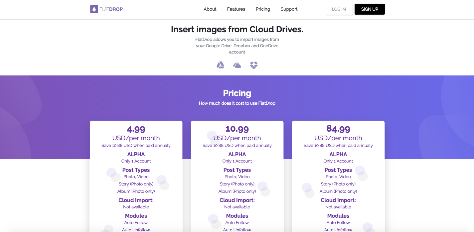Click "Story (Photo only)" in the 84.99 card
Screen dimensions: 474x232
point(338,184)
